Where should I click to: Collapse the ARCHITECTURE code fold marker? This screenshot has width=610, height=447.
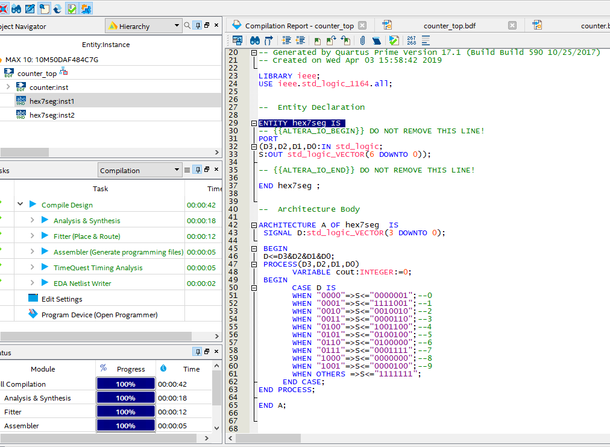click(x=254, y=225)
